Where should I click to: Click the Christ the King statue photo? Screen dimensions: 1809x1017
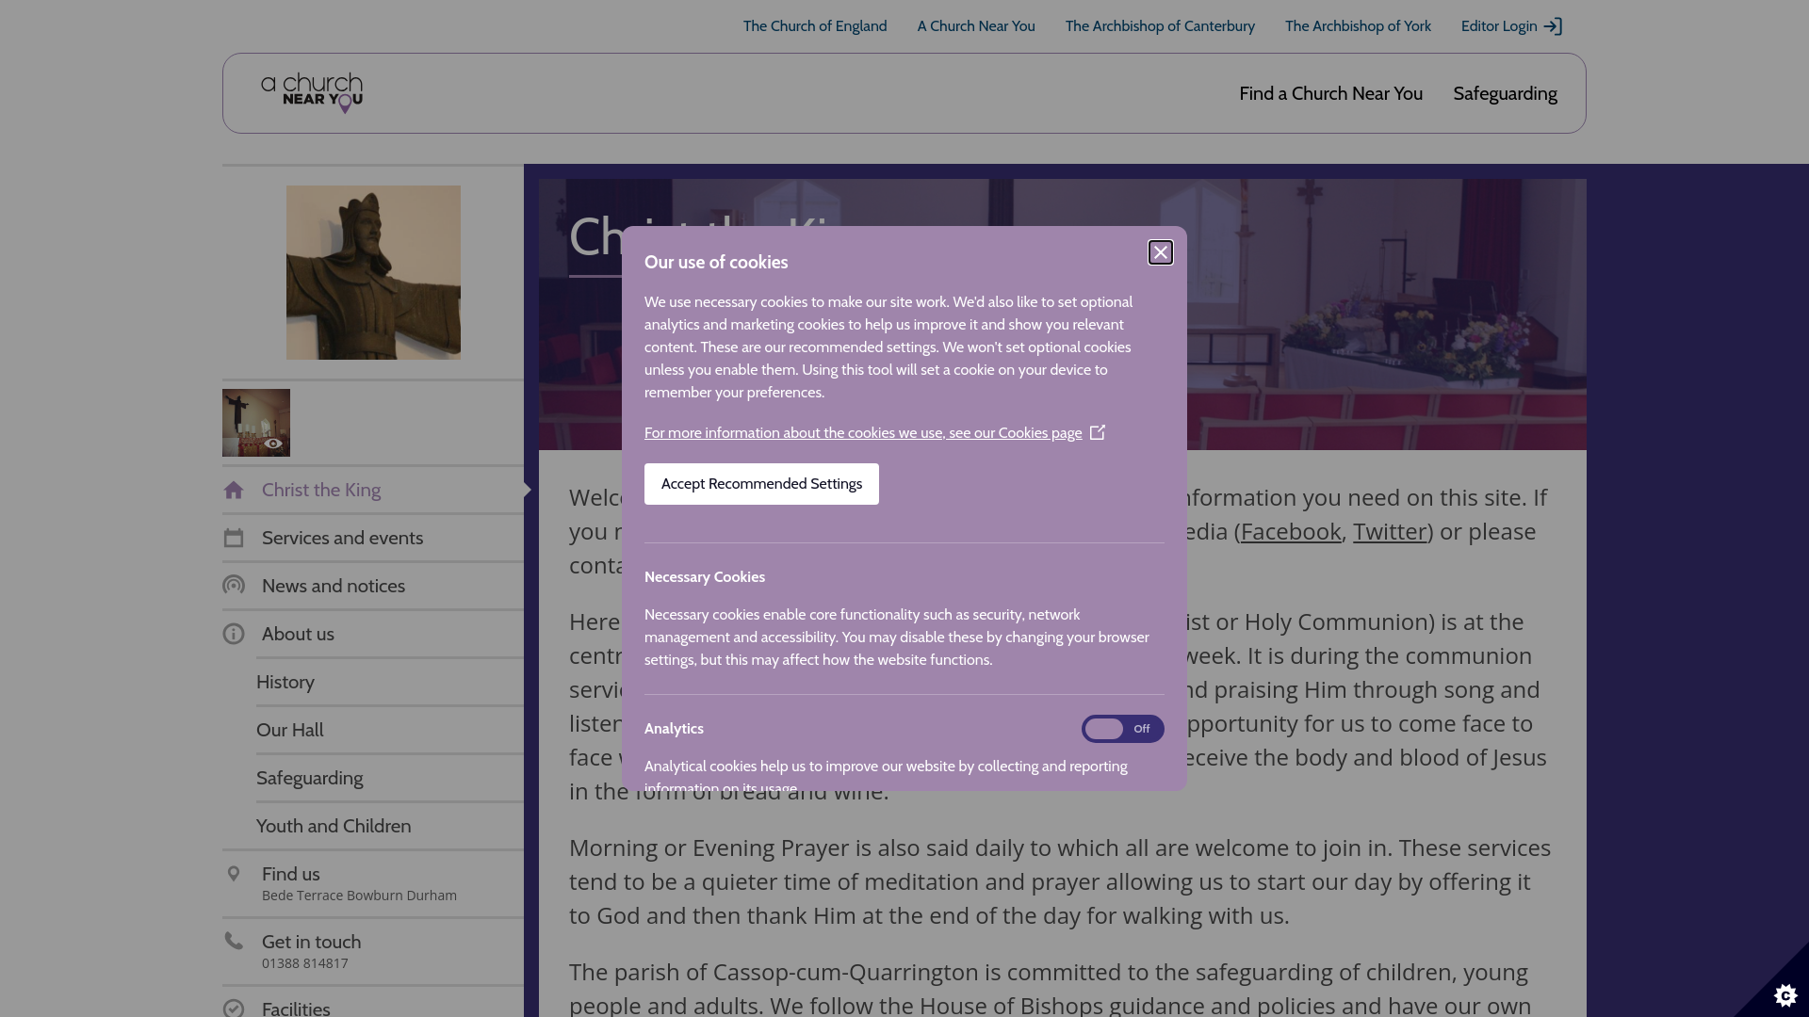(x=373, y=272)
